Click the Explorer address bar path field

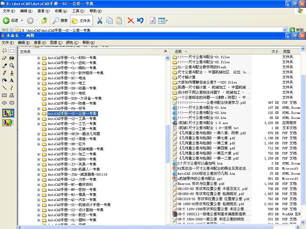[149, 30]
